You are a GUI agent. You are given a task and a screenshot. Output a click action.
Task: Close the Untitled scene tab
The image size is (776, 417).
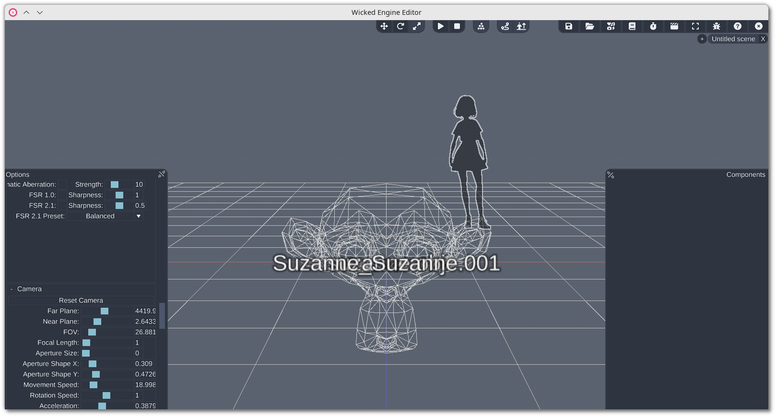(763, 39)
